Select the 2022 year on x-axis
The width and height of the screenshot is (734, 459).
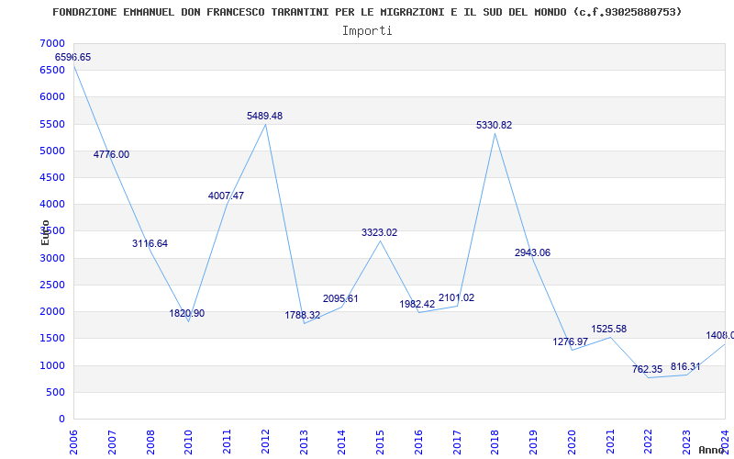point(649,442)
